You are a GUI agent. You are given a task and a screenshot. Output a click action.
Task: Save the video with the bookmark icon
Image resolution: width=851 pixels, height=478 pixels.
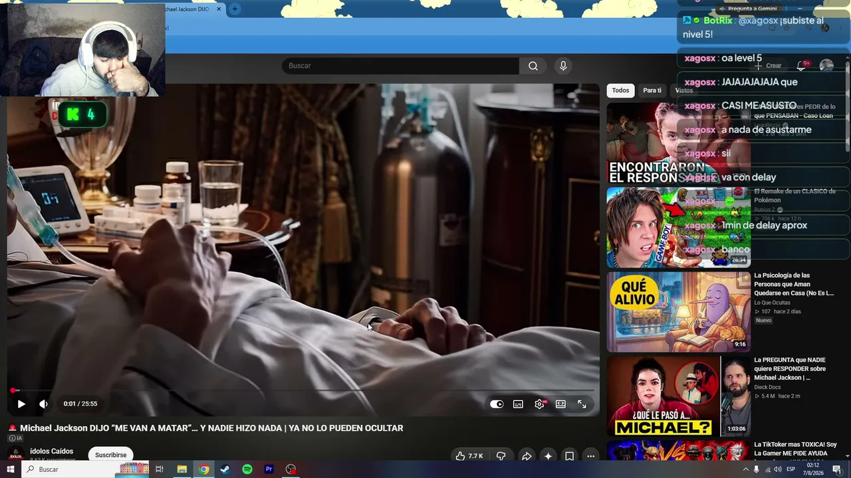[569, 456]
